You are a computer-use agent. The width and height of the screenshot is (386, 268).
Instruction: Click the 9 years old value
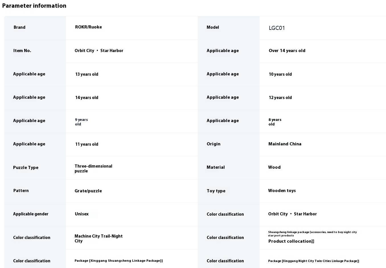click(81, 122)
